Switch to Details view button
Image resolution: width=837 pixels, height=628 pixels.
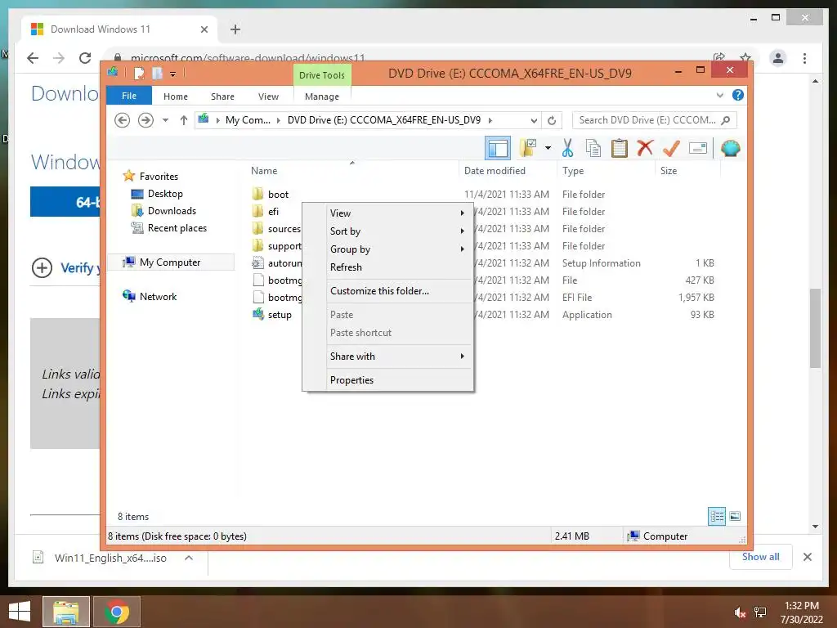click(x=716, y=517)
